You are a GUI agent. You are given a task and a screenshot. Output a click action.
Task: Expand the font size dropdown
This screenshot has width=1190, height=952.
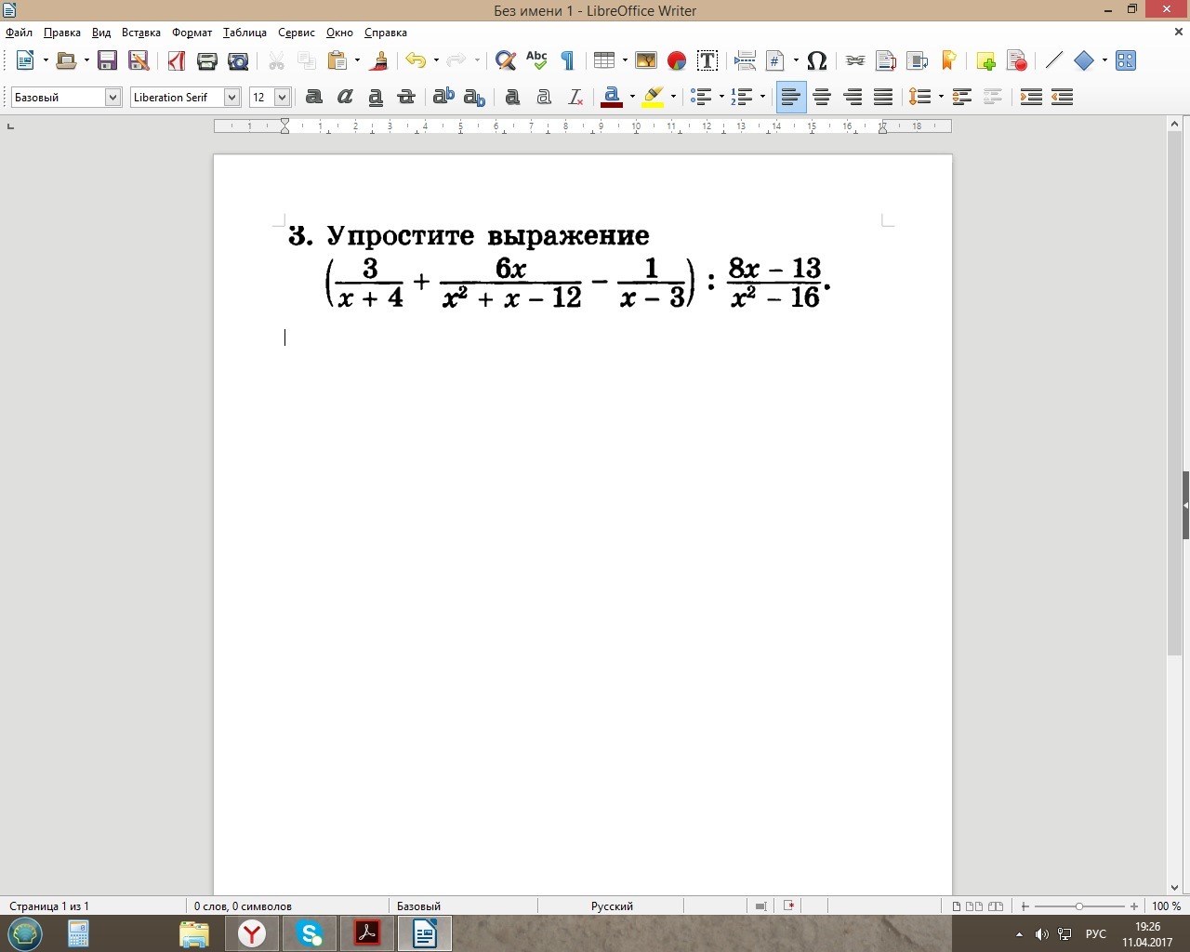(x=282, y=98)
